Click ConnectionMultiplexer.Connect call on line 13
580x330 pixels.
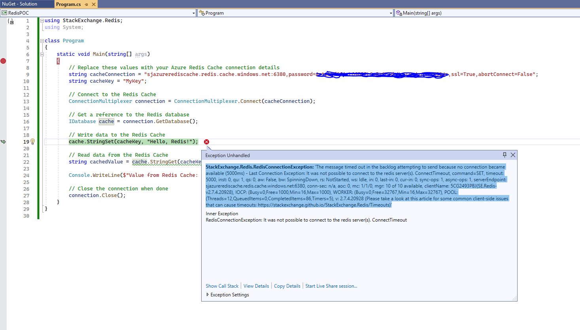(x=244, y=101)
